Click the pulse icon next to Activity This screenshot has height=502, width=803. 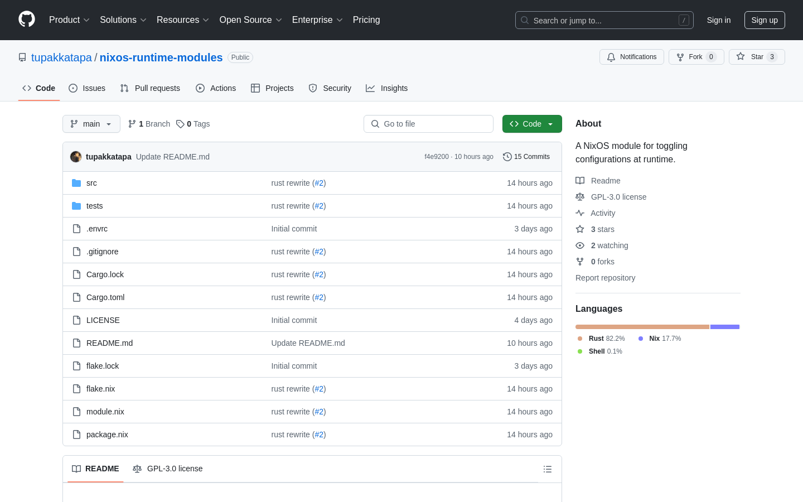click(580, 213)
